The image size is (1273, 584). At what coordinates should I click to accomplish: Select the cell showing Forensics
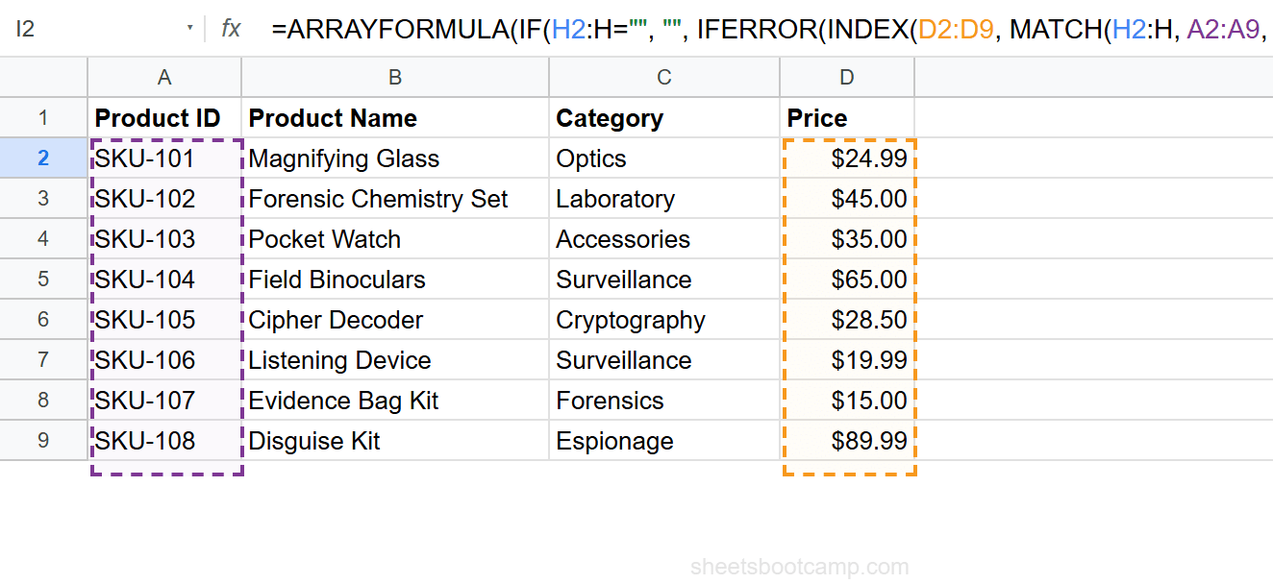pos(663,401)
